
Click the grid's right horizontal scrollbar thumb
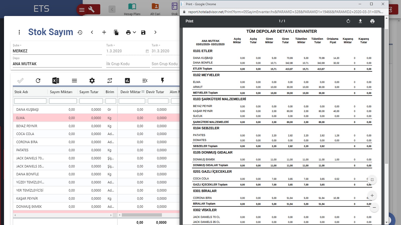[x=142, y=215]
